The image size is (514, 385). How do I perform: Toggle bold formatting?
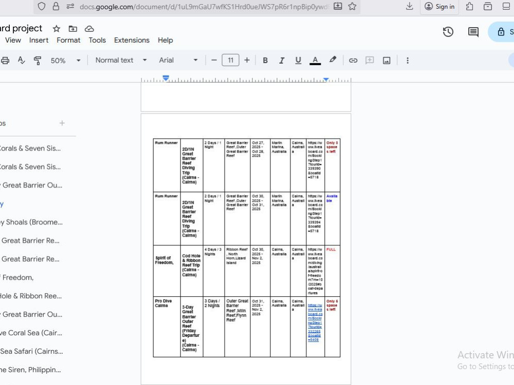click(x=265, y=60)
